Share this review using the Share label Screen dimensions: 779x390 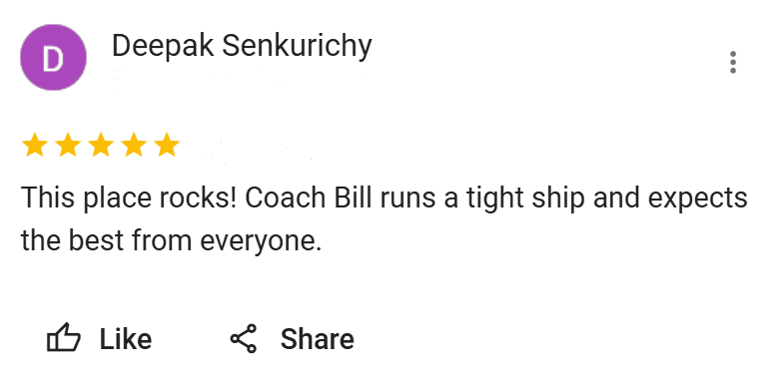tap(318, 339)
